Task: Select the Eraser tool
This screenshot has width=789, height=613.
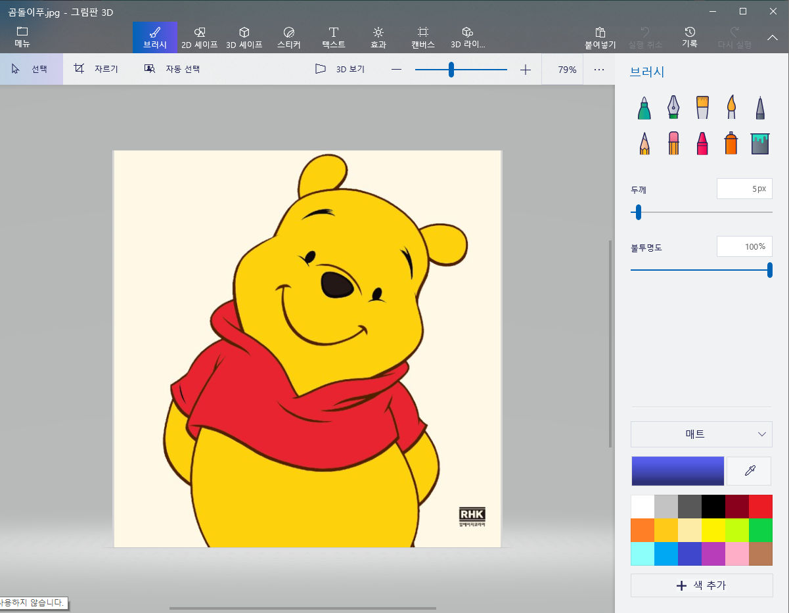Action: 673,143
